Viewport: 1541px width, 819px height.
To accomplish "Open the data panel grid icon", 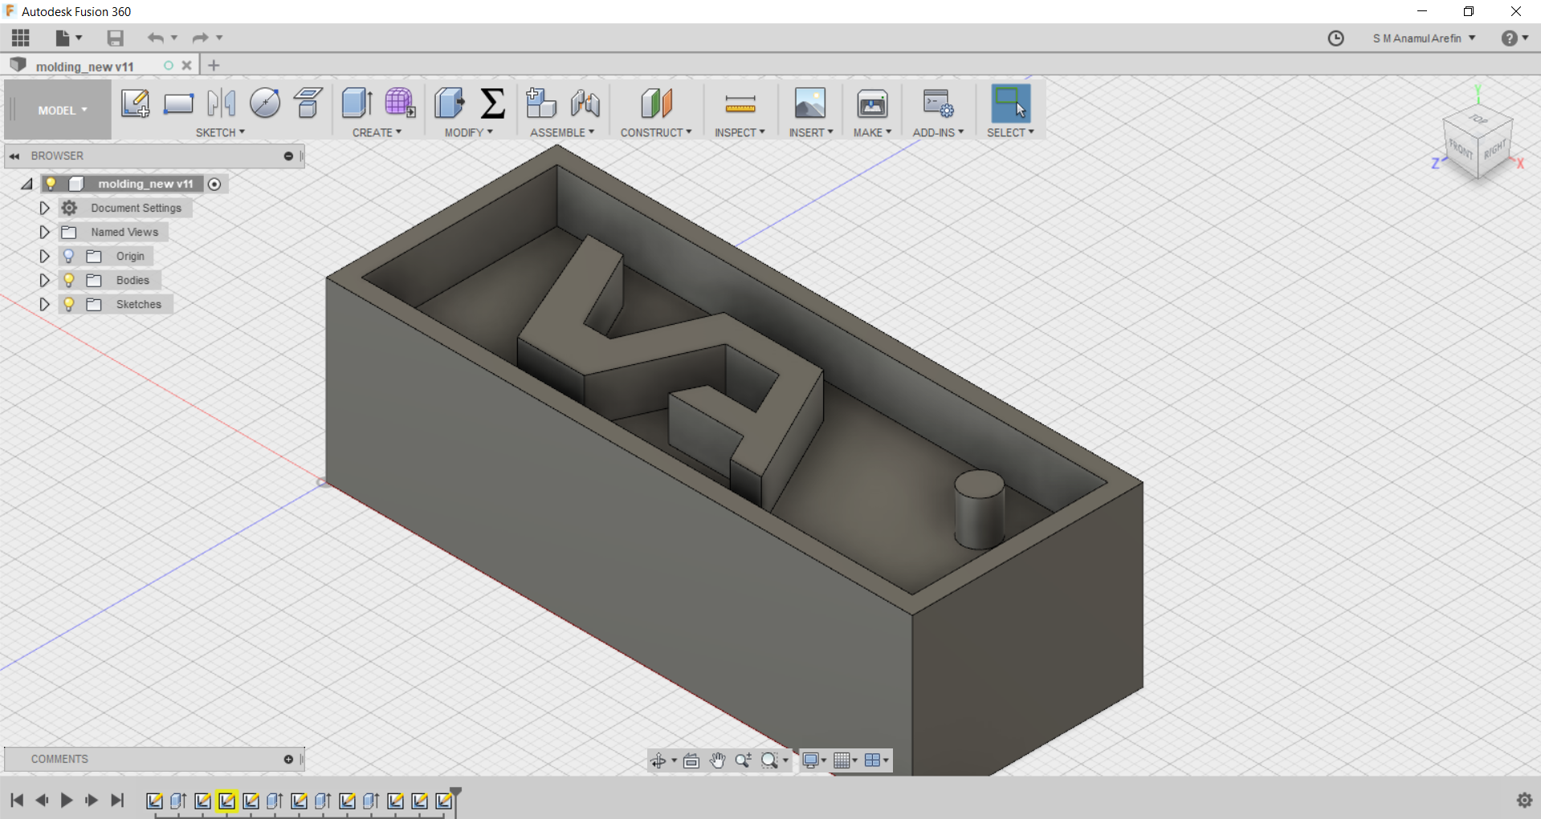I will point(21,38).
